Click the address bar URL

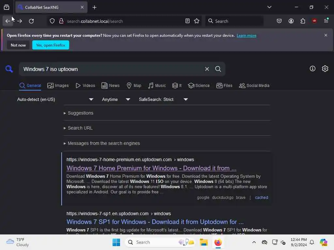95,21
